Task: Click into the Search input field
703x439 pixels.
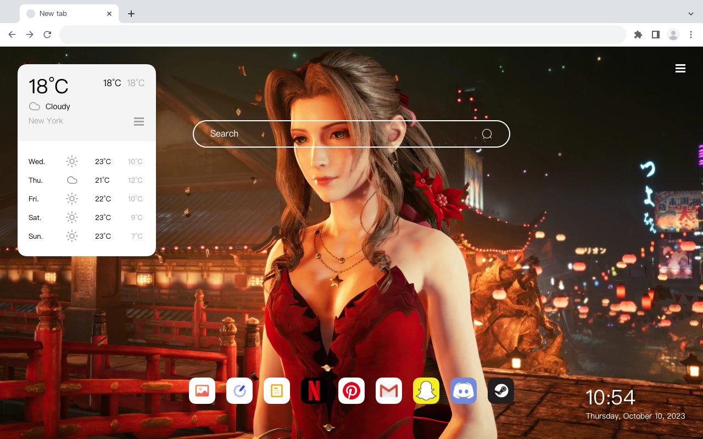Action: (x=351, y=134)
